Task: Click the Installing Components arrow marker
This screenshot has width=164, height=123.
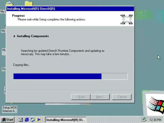Action: 14,36
